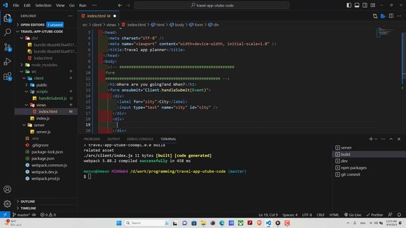
Task: Open the customize layout icon
Action: 373,5
